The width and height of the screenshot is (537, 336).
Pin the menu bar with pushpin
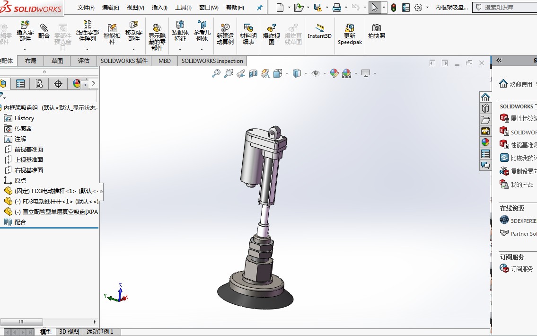[260, 8]
